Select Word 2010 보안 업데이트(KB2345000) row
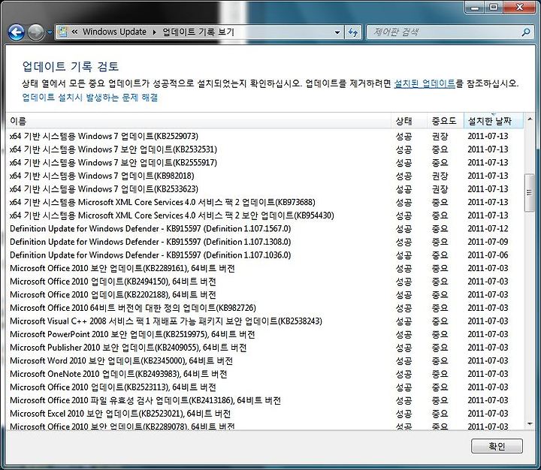This screenshot has width=541, height=470. pos(264,360)
